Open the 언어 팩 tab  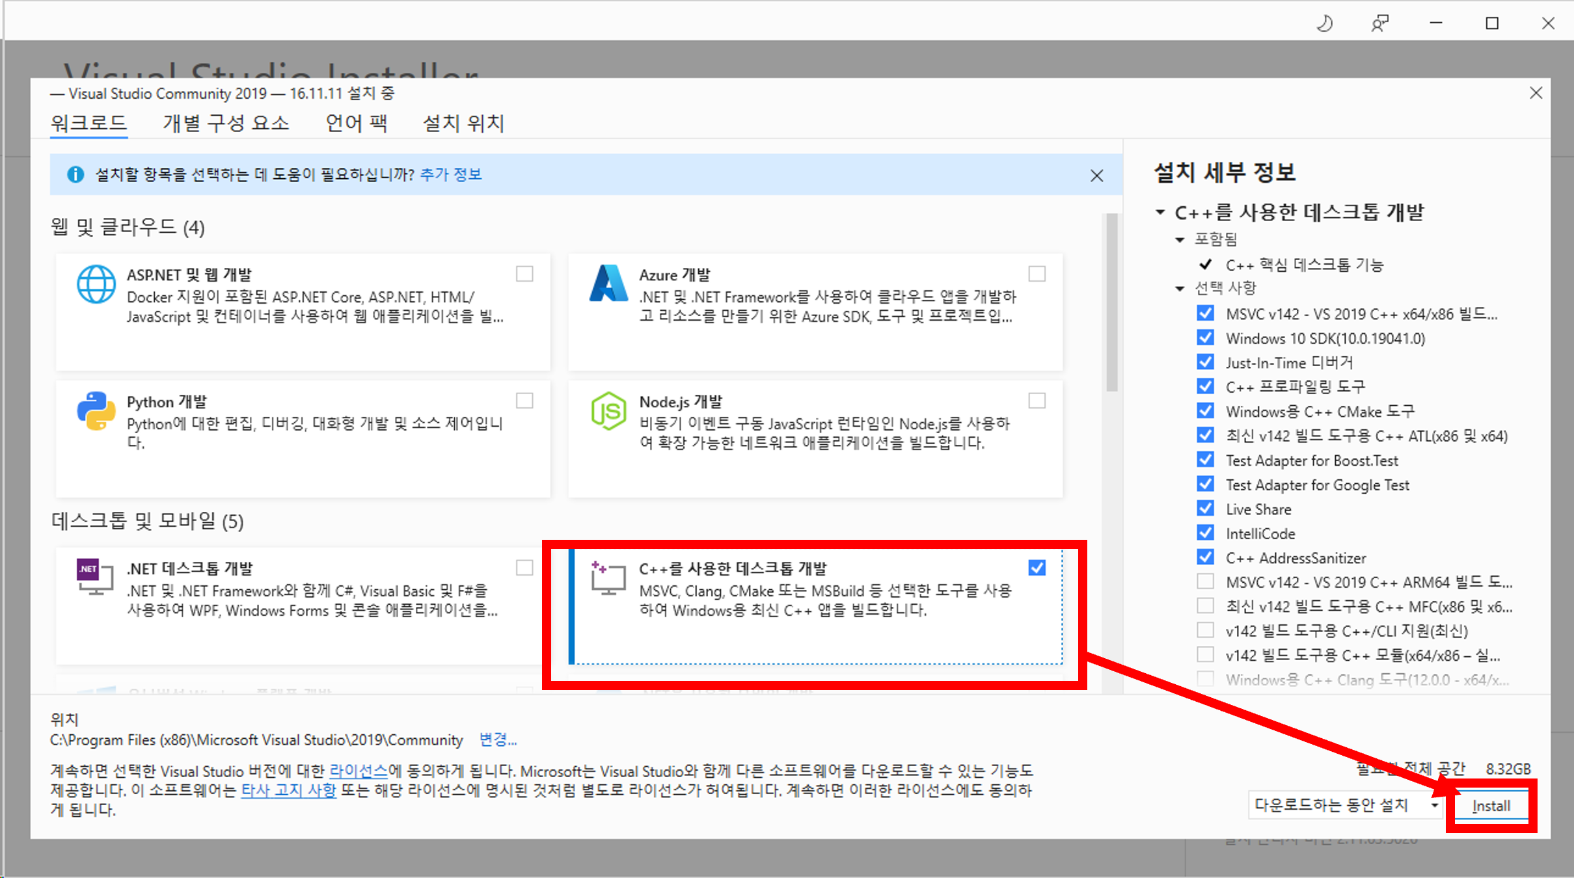pos(357,123)
